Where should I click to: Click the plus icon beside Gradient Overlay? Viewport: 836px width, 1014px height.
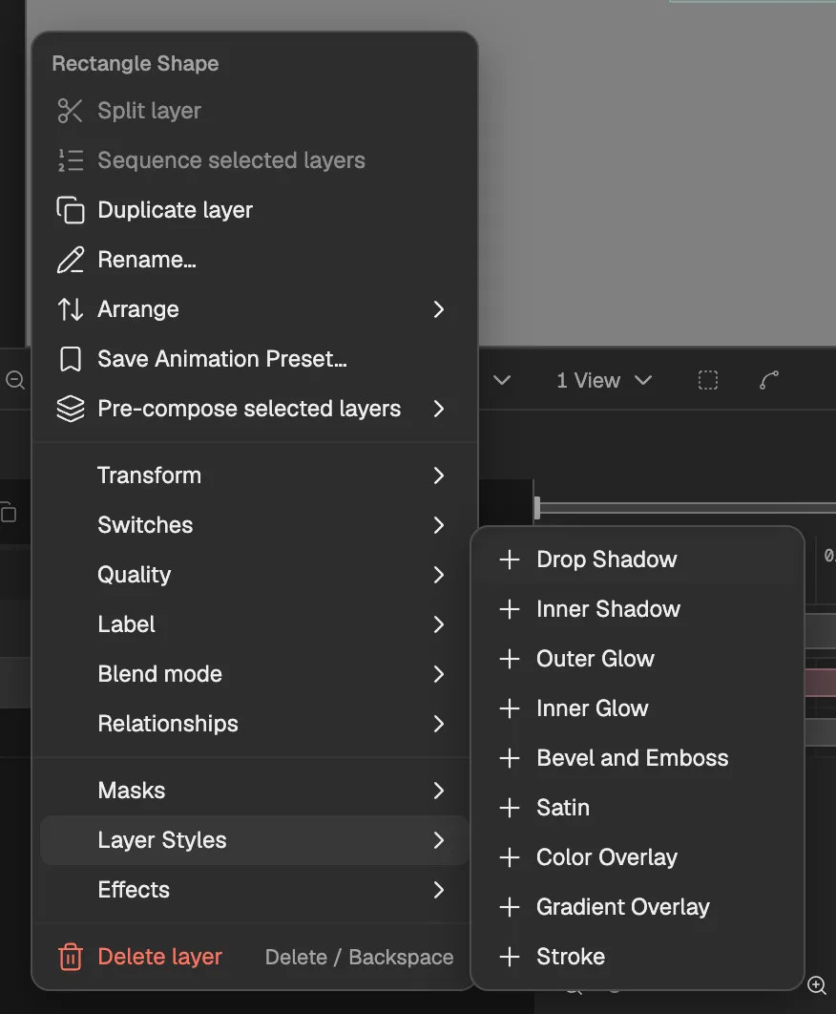coord(510,907)
